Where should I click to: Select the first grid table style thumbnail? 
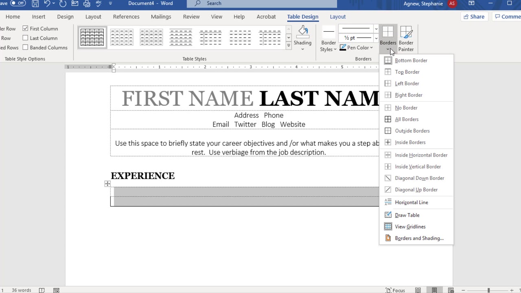pos(92,37)
